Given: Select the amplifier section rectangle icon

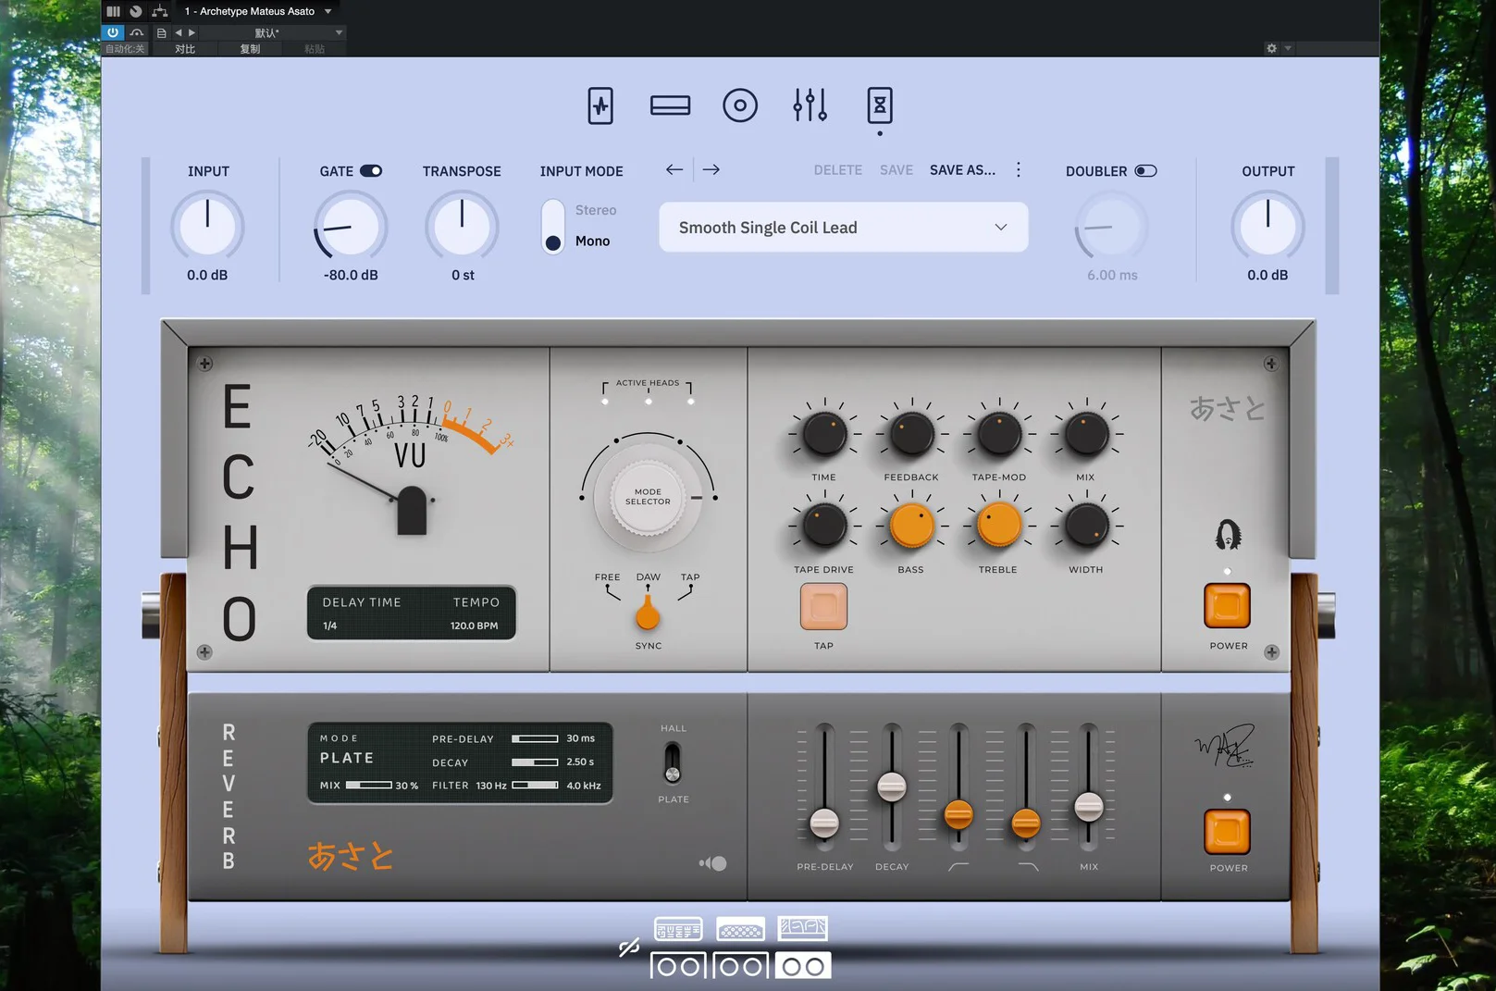Looking at the screenshot, I should tap(670, 105).
